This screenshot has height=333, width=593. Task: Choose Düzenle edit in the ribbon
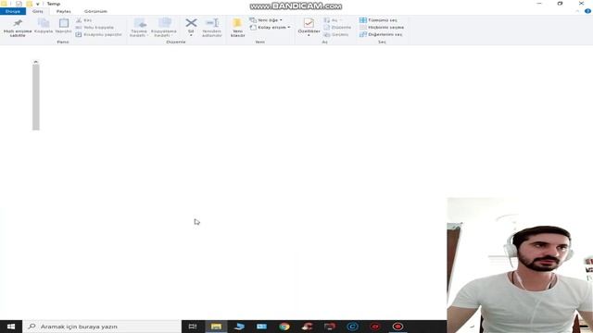pos(337,27)
